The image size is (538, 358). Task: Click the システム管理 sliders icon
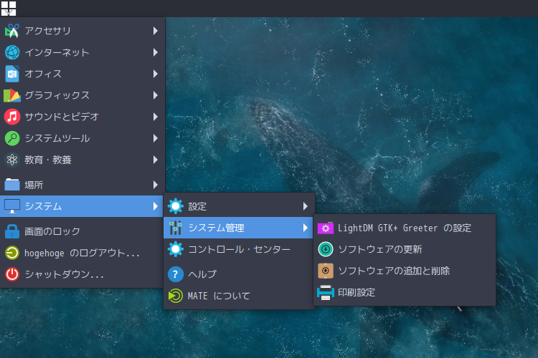click(x=176, y=228)
